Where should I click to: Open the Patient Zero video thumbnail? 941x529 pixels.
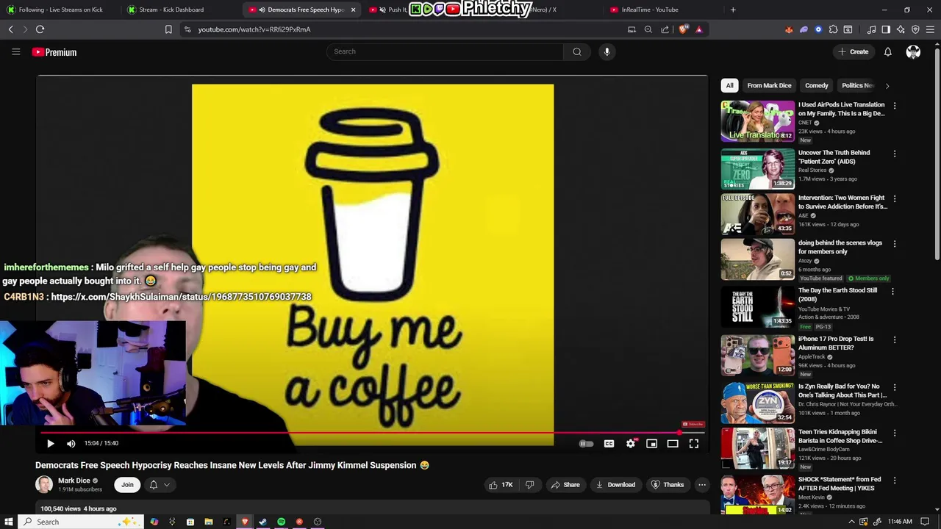click(x=757, y=169)
